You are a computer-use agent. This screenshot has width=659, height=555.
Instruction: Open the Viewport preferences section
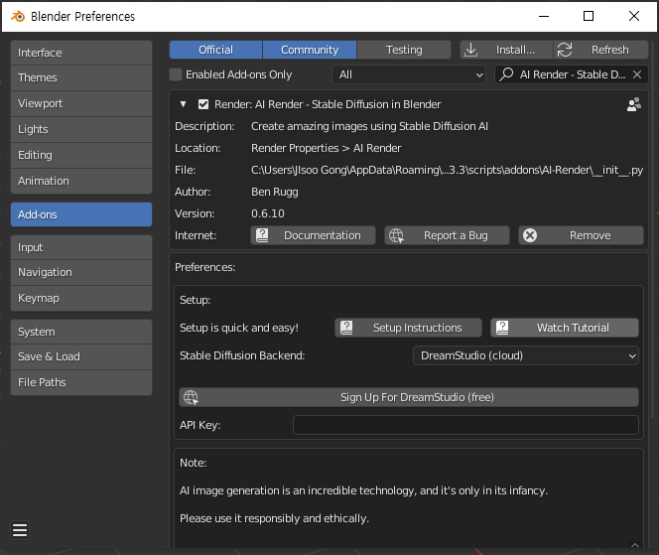81,103
